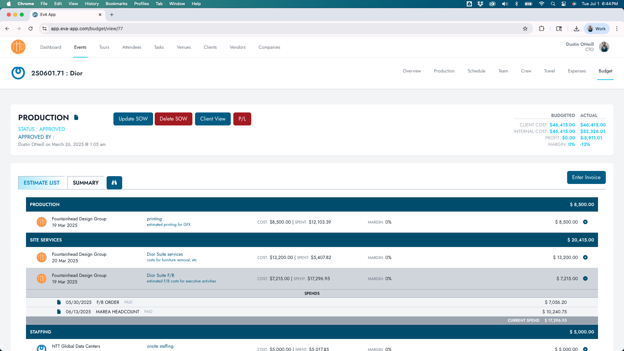Click the Update SOW button

coord(133,119)
